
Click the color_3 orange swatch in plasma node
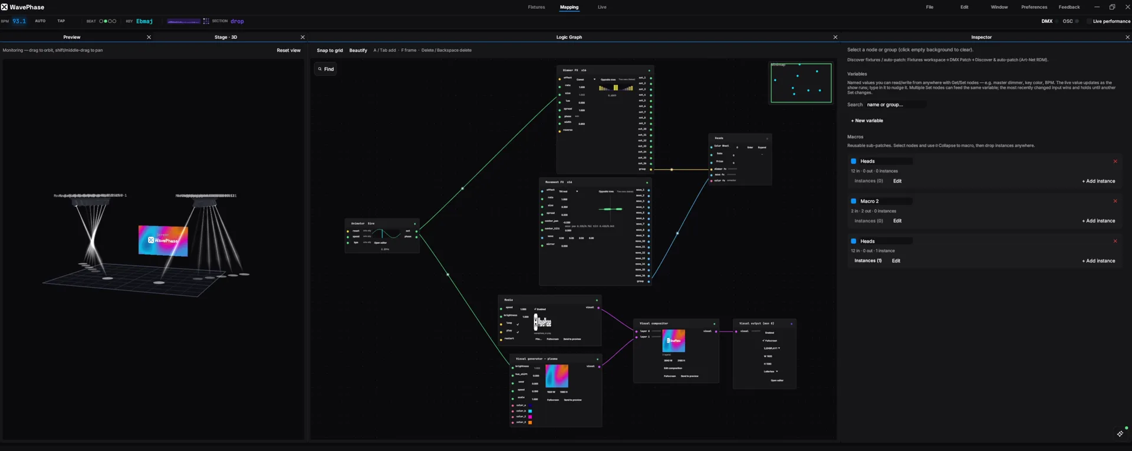point(530,422)
